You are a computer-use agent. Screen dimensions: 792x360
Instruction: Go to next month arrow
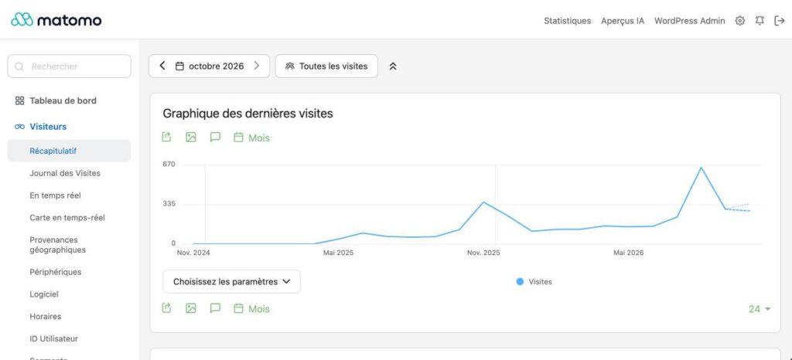tap(257, 66)
